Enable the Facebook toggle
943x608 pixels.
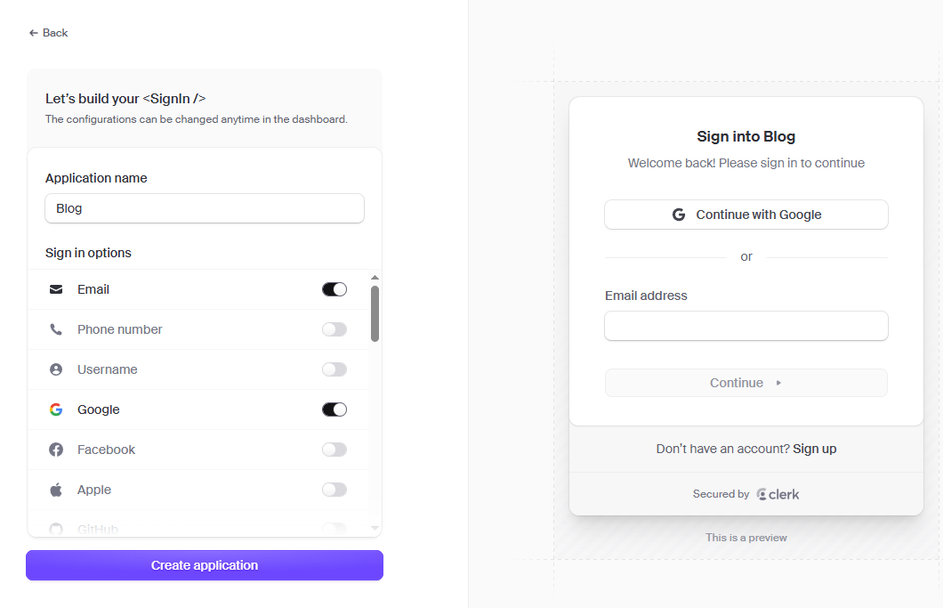334,449
